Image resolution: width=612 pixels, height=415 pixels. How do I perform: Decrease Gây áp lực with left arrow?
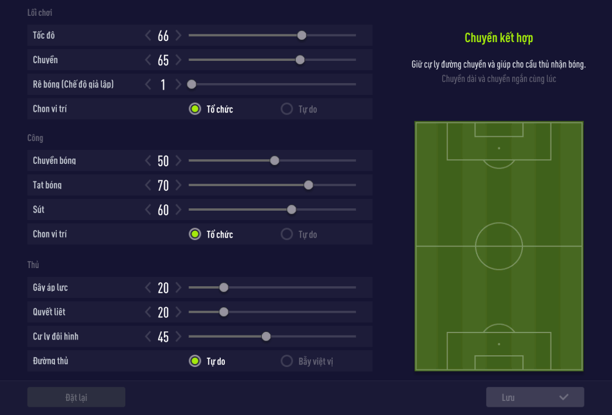[x=148, y=288]
